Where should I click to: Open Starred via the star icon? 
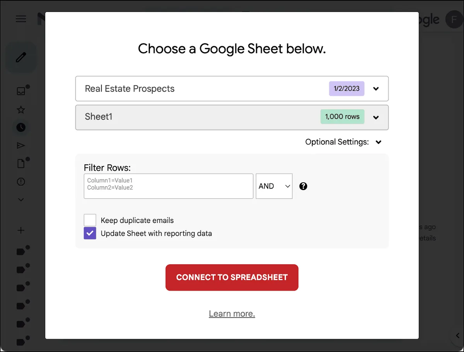[x=21, y=110]
